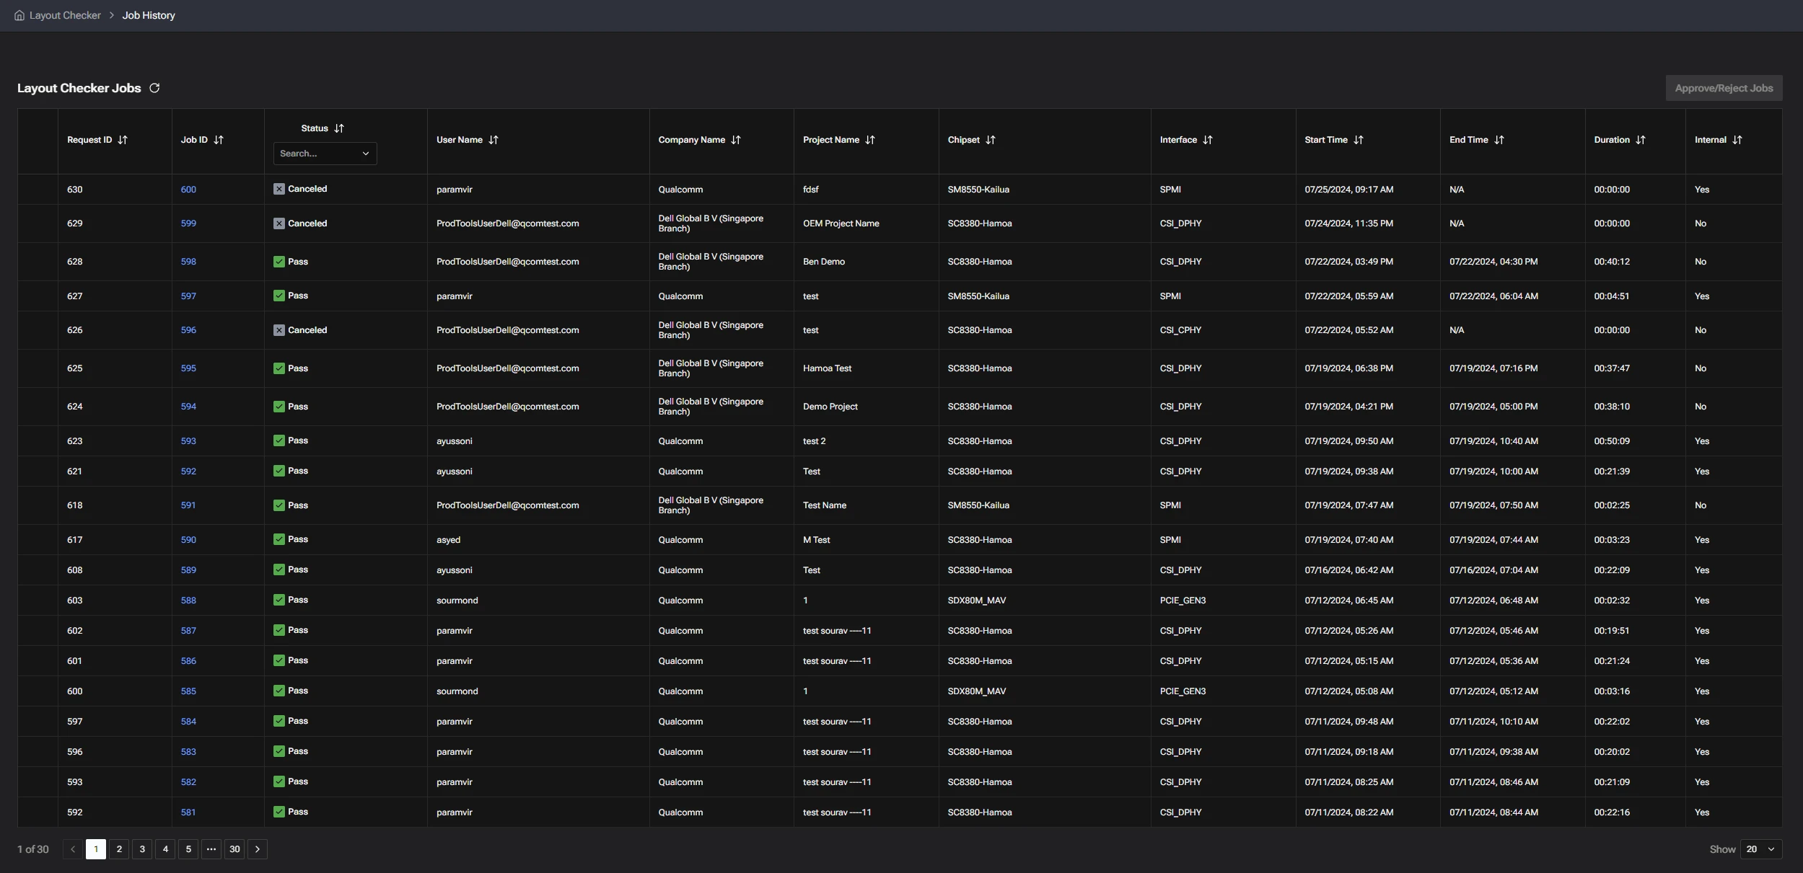
Task: Go to page 4
Action: pos(165,849)
